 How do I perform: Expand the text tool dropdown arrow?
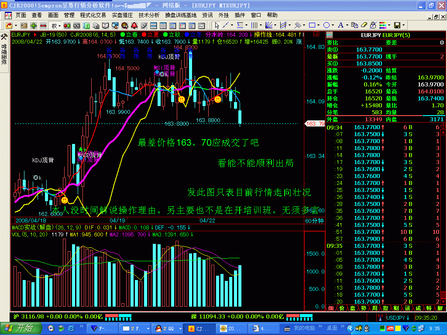point(347,25)
